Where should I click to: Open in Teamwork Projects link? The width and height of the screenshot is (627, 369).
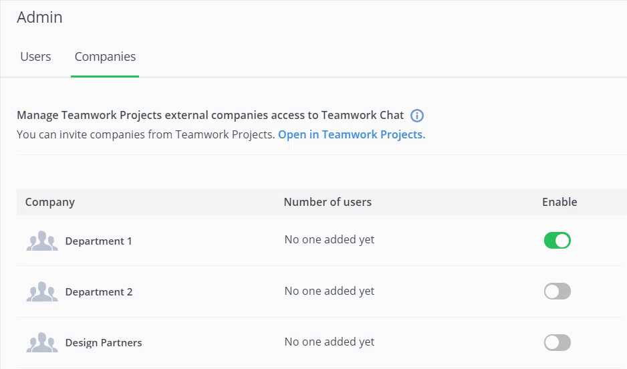point(352,135)
